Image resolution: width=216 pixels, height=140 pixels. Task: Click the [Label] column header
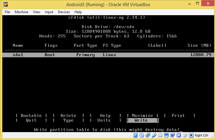pyautogui.click(x=157, y=45)
